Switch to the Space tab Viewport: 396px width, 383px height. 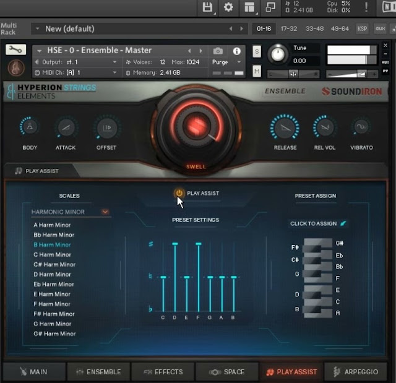click(227, 372)
